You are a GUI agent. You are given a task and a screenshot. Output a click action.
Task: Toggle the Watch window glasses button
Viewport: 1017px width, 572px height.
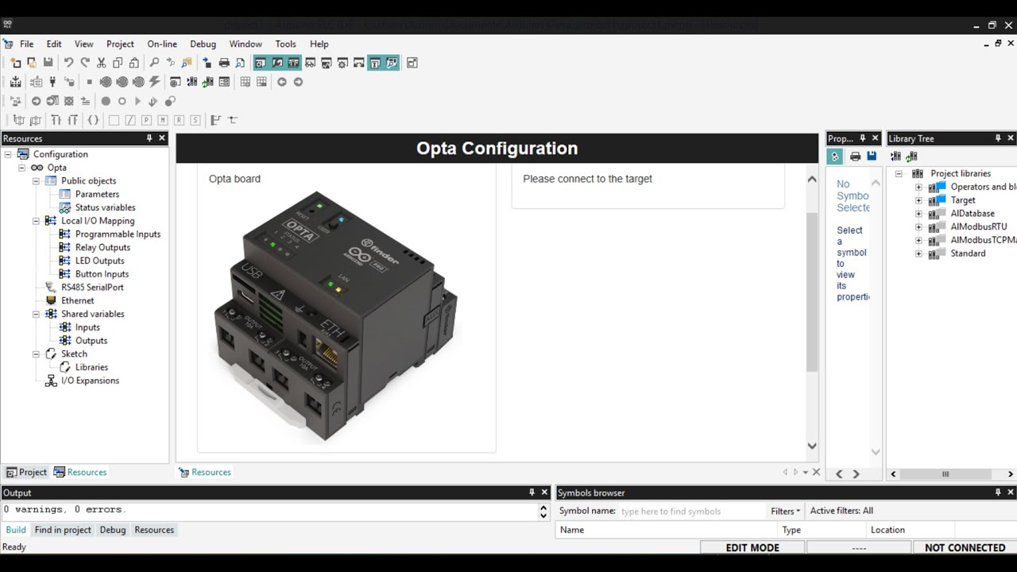click(310, 63)
